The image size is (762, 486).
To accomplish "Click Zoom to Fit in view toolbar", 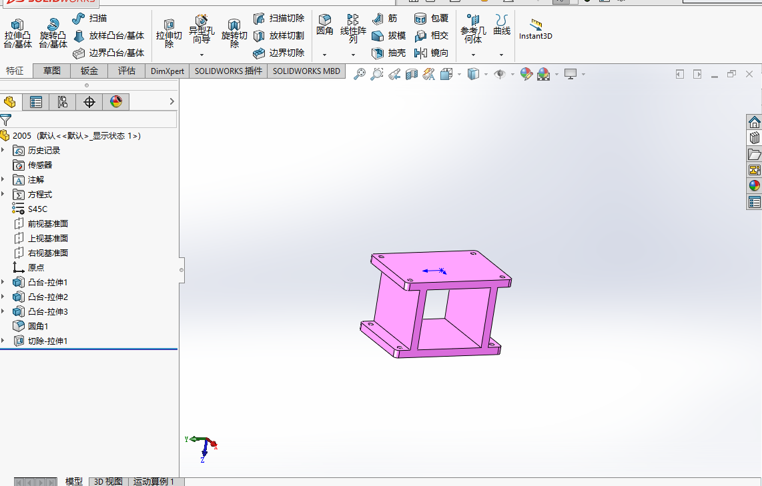I will point(360,74).
